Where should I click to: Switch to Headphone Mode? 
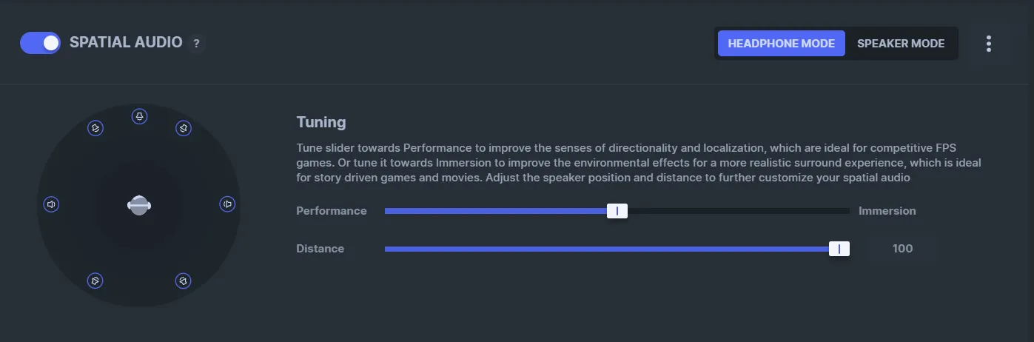click(x=781, y=44)
